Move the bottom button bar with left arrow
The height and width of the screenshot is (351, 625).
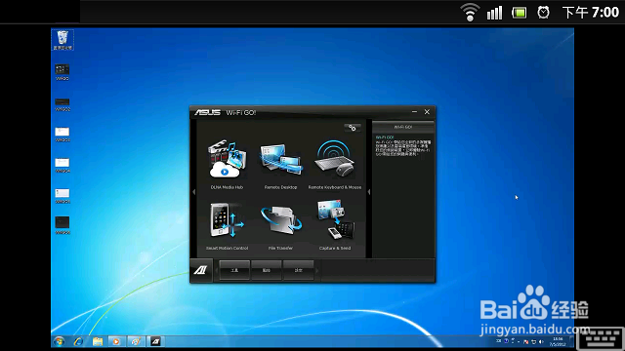click(x=217, y=271)
